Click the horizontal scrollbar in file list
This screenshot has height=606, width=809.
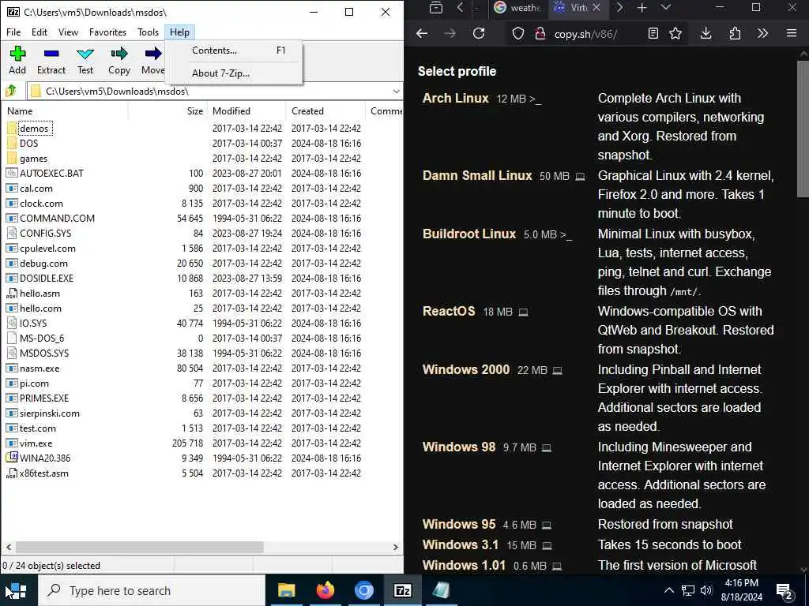[139, 547]
